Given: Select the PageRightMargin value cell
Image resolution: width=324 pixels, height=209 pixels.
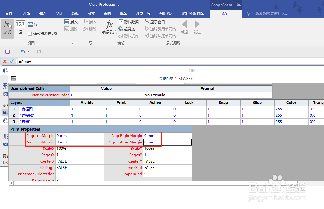Looking at the screenshot, I should (167, 136).
